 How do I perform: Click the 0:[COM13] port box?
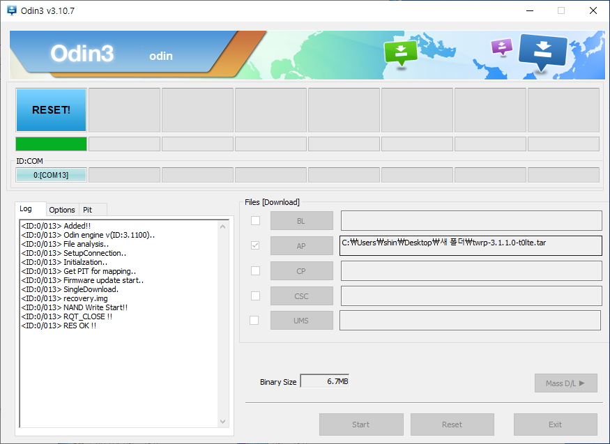click(x=51, y=175)
